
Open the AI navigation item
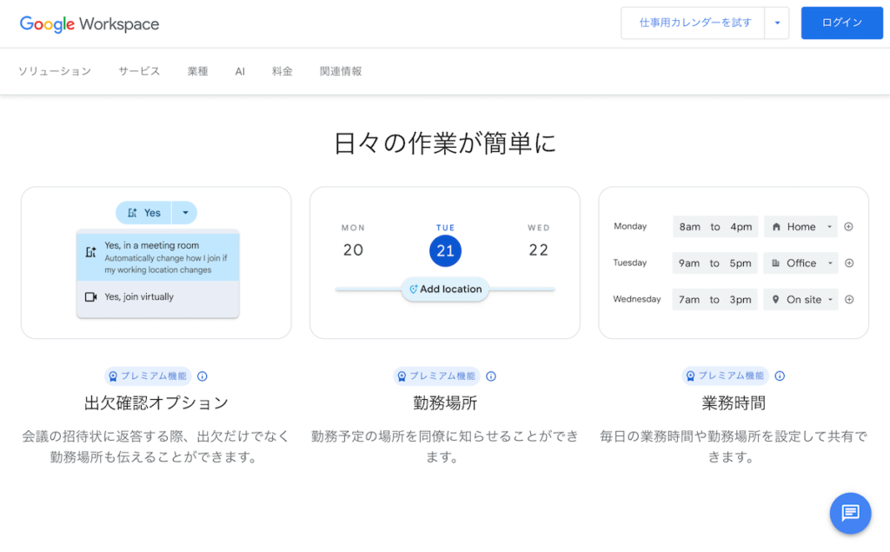tap(240, 71)
